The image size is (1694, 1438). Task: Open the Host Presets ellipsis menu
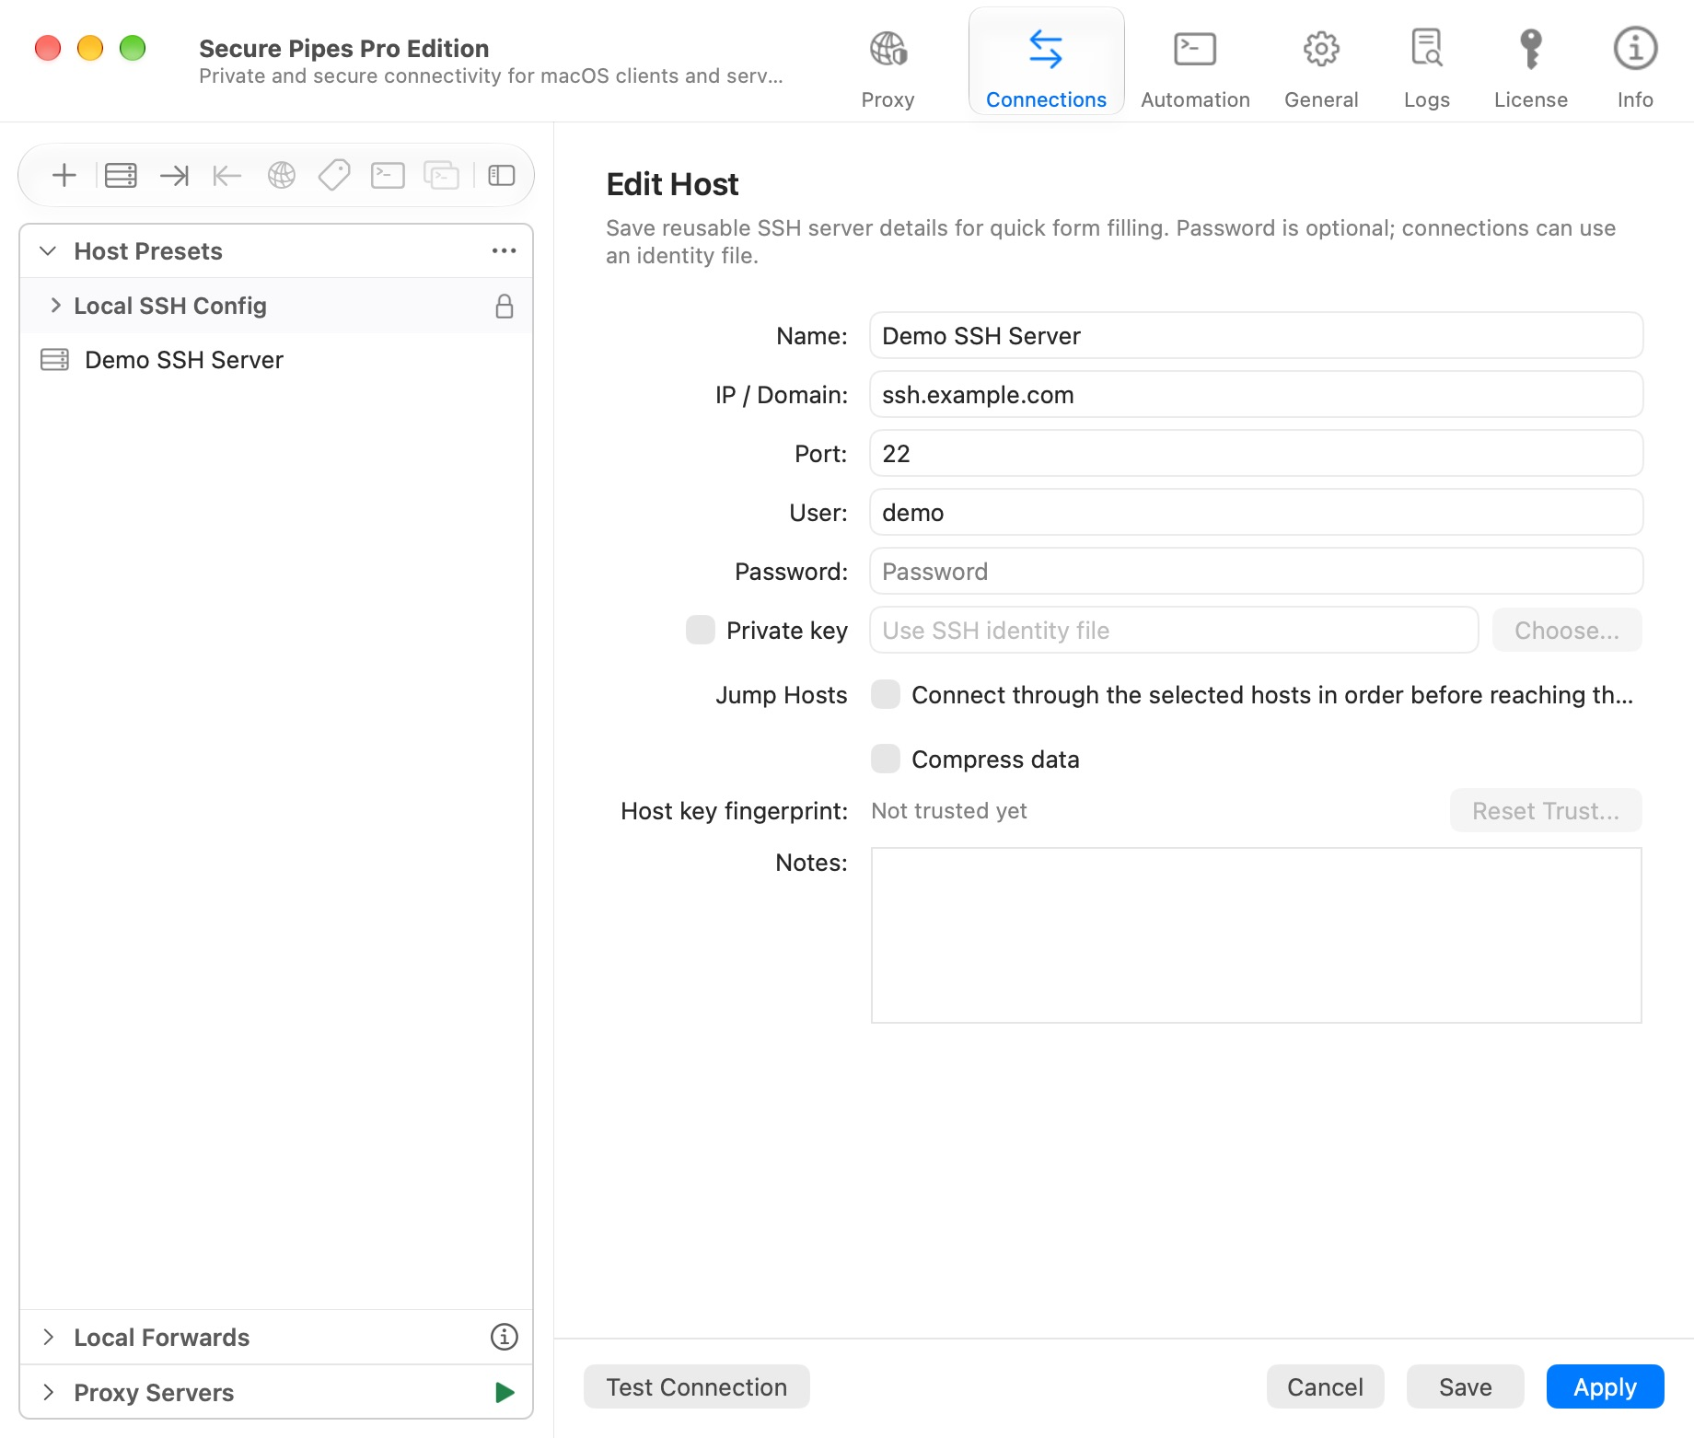coord(504,250)
